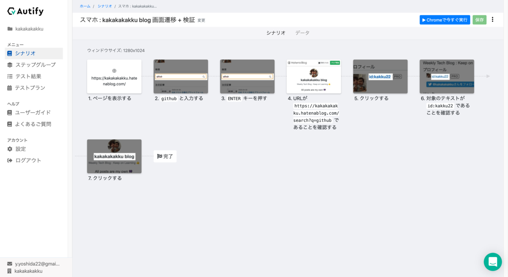This screenshot has height=277, width=508.
Task: Click the 保存 button
Action: click(x=479, y=19)
